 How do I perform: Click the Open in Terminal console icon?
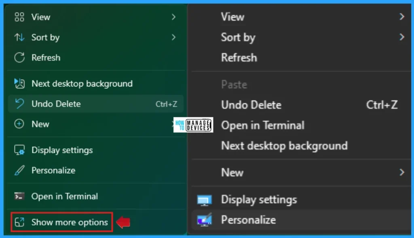point(19,196)
